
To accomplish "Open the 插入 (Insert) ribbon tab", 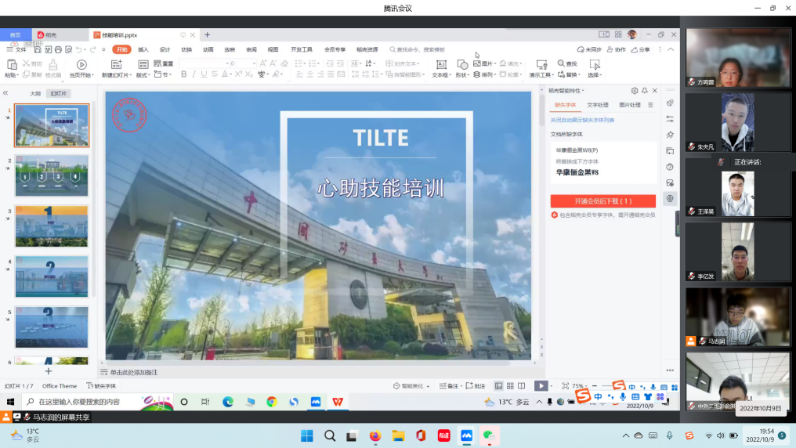I will pos(143,49).
